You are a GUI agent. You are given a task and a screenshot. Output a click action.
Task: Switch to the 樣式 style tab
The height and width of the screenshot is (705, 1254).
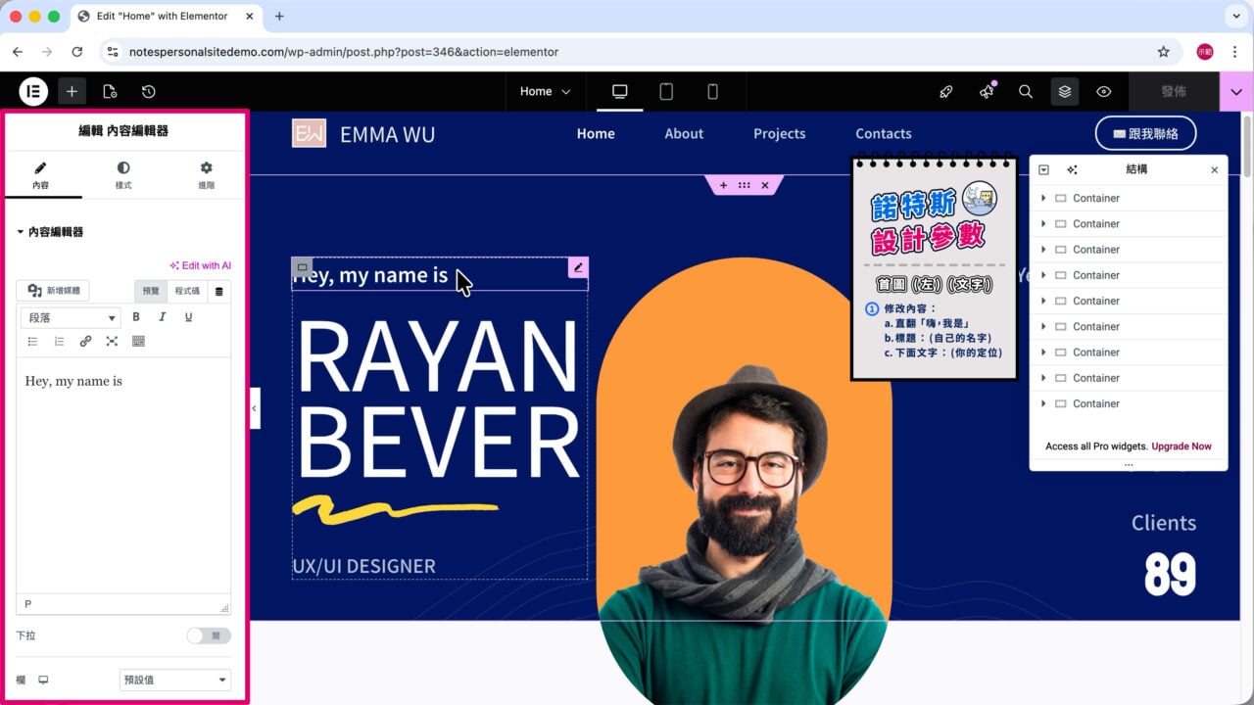click(123, 175)
